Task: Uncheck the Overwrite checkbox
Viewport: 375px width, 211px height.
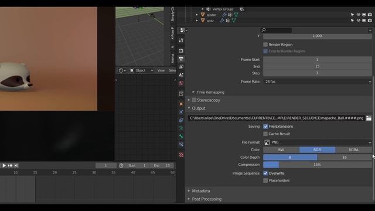Action: click(x=265, y=173)
